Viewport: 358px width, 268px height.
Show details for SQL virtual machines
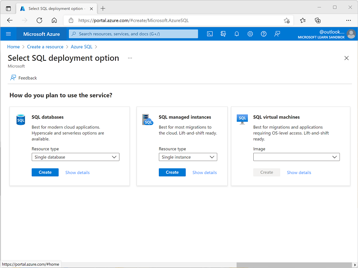[x=299, y=173]
